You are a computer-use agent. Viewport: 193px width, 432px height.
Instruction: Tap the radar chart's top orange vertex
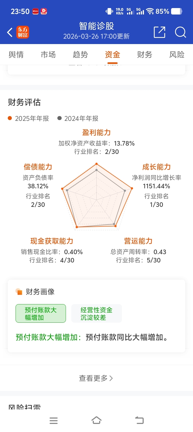pos(96,164)
